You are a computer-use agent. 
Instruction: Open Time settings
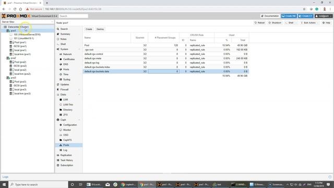pos(66,74)
